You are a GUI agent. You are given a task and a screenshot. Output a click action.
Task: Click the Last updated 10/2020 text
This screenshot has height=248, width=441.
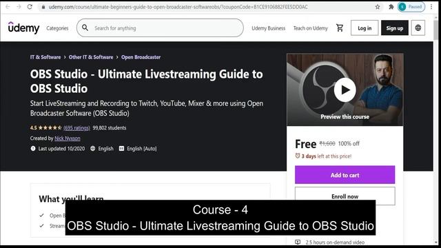tap(61, 149)
